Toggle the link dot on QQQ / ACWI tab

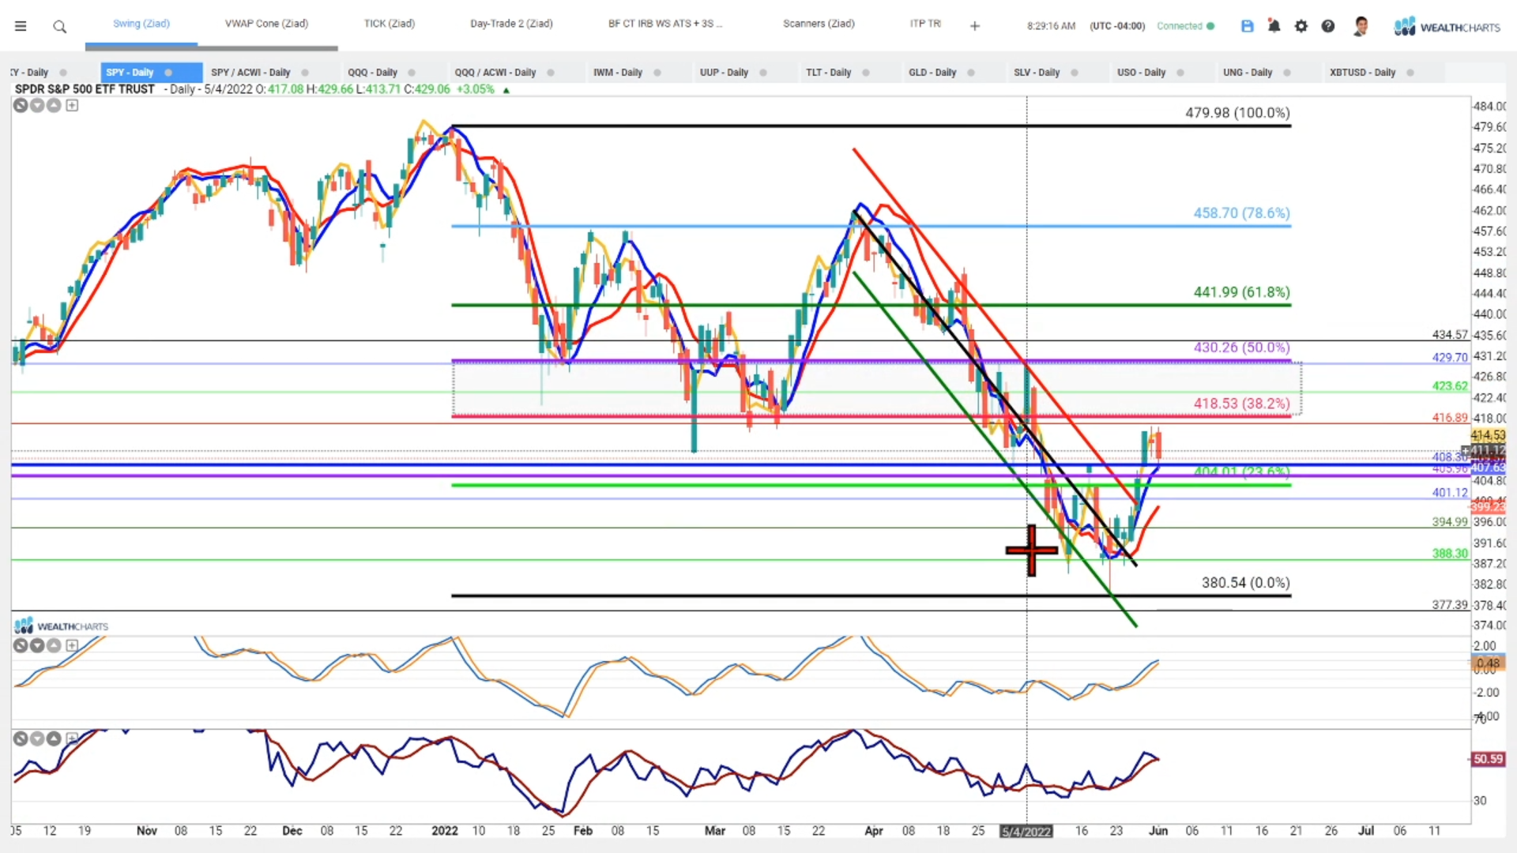click(551, 73)
